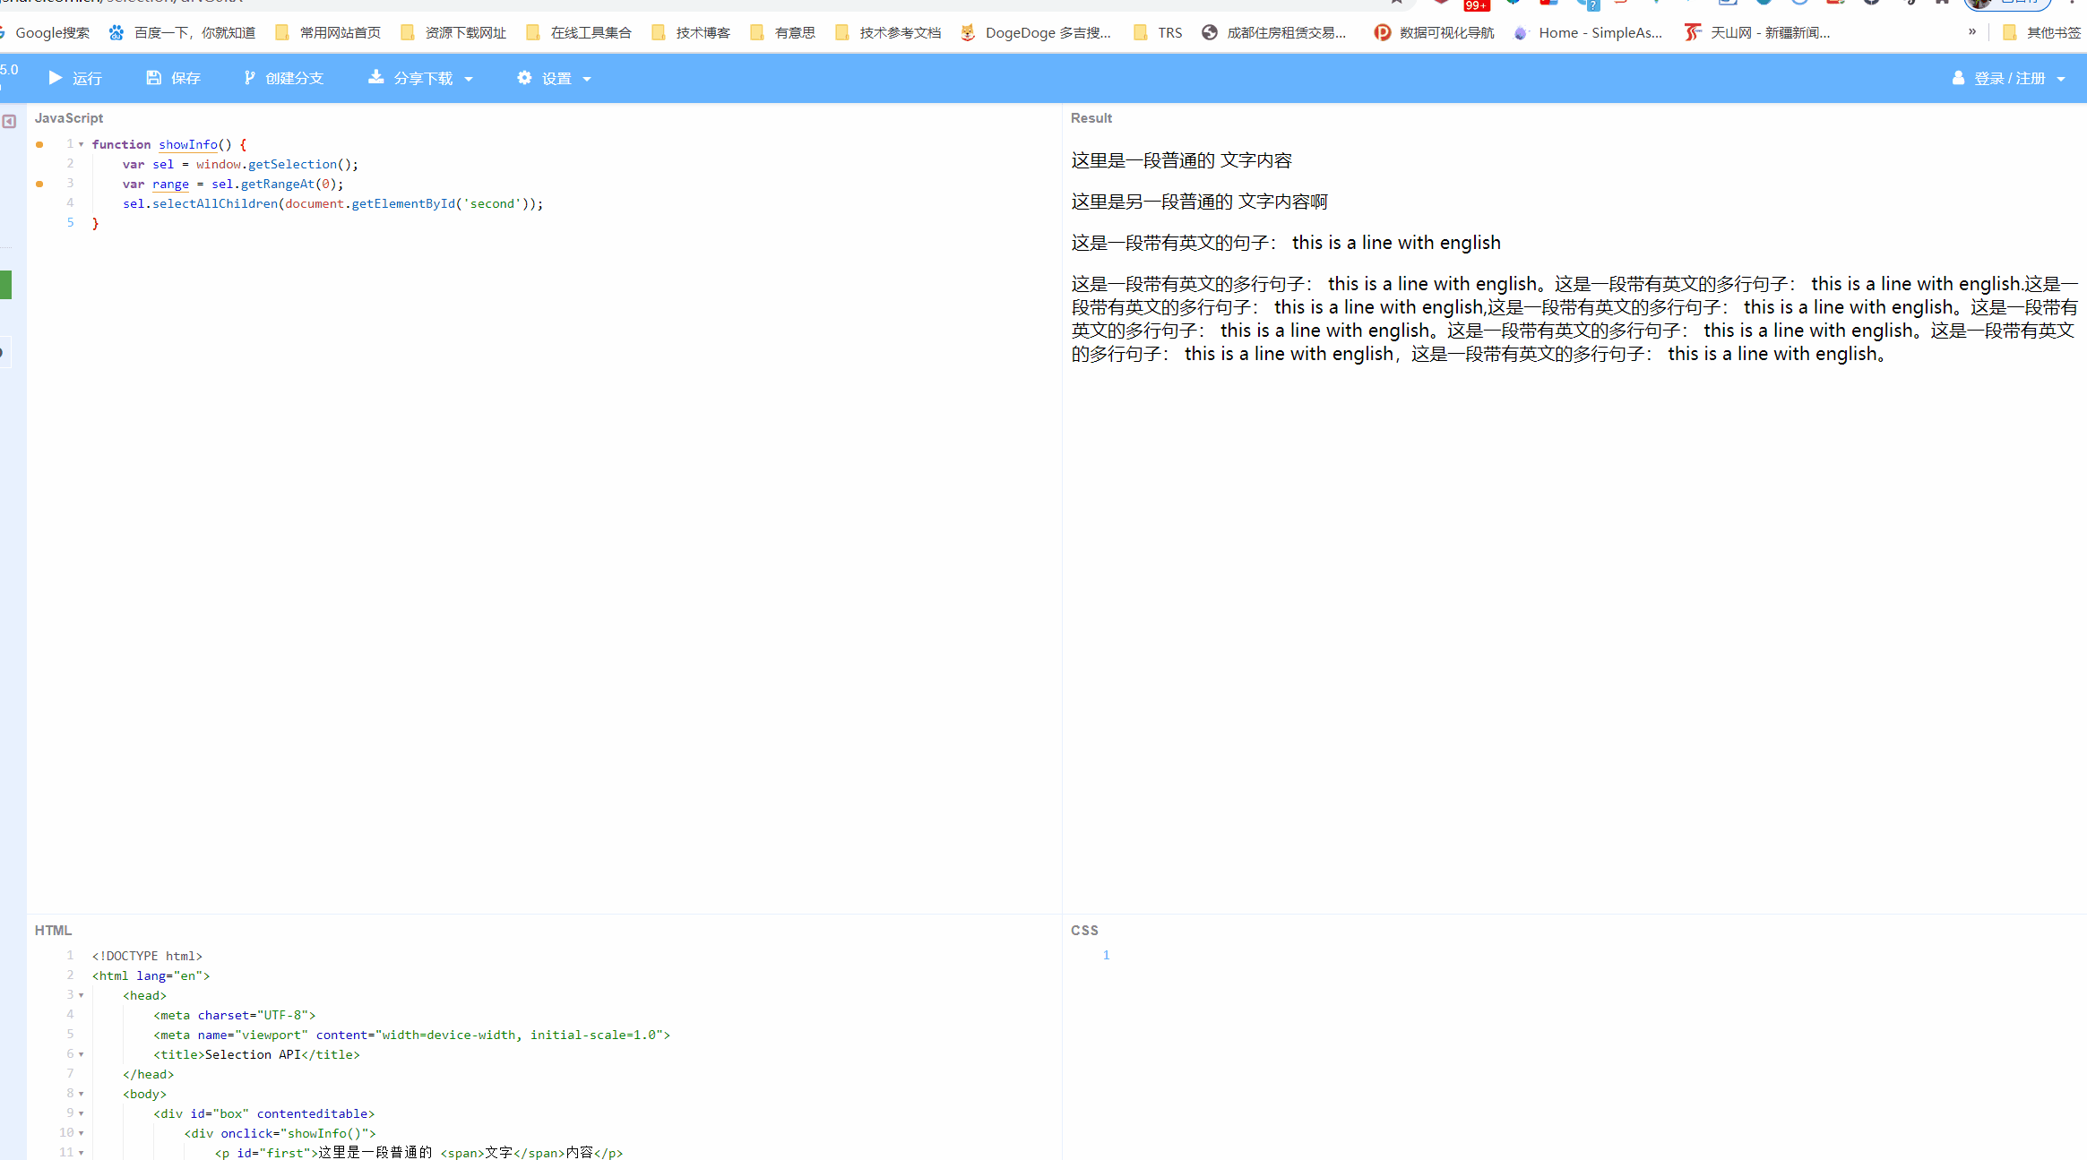
Task: Click the paragraph 这里是另一段普通的 文字内容啊
Action: pos(1200,202)
